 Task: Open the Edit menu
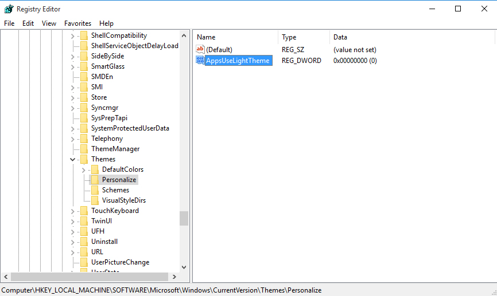pyautogui.click(x=28, y=23)
